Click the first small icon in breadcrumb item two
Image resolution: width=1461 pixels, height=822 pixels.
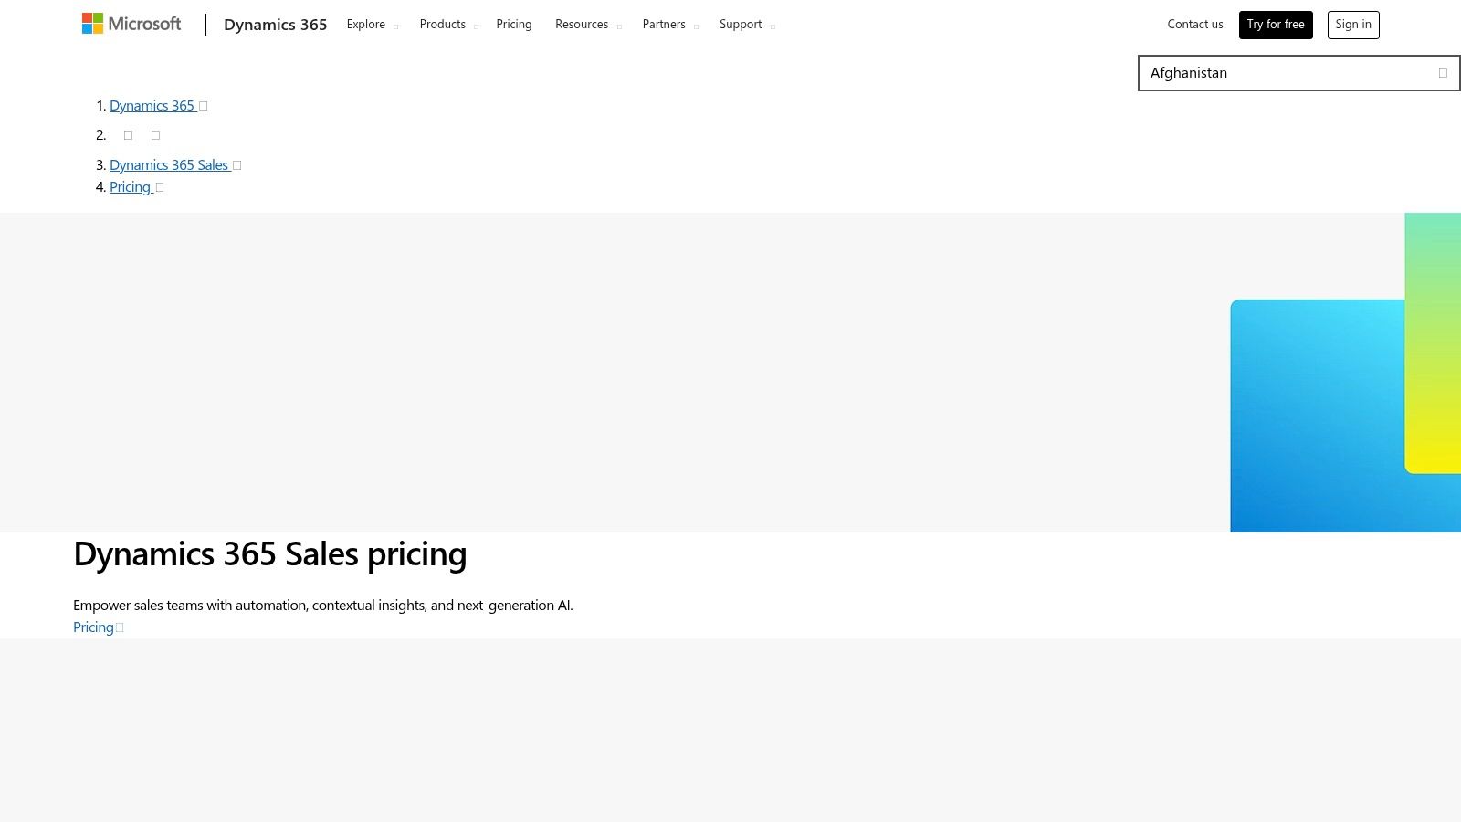(128, 134)
